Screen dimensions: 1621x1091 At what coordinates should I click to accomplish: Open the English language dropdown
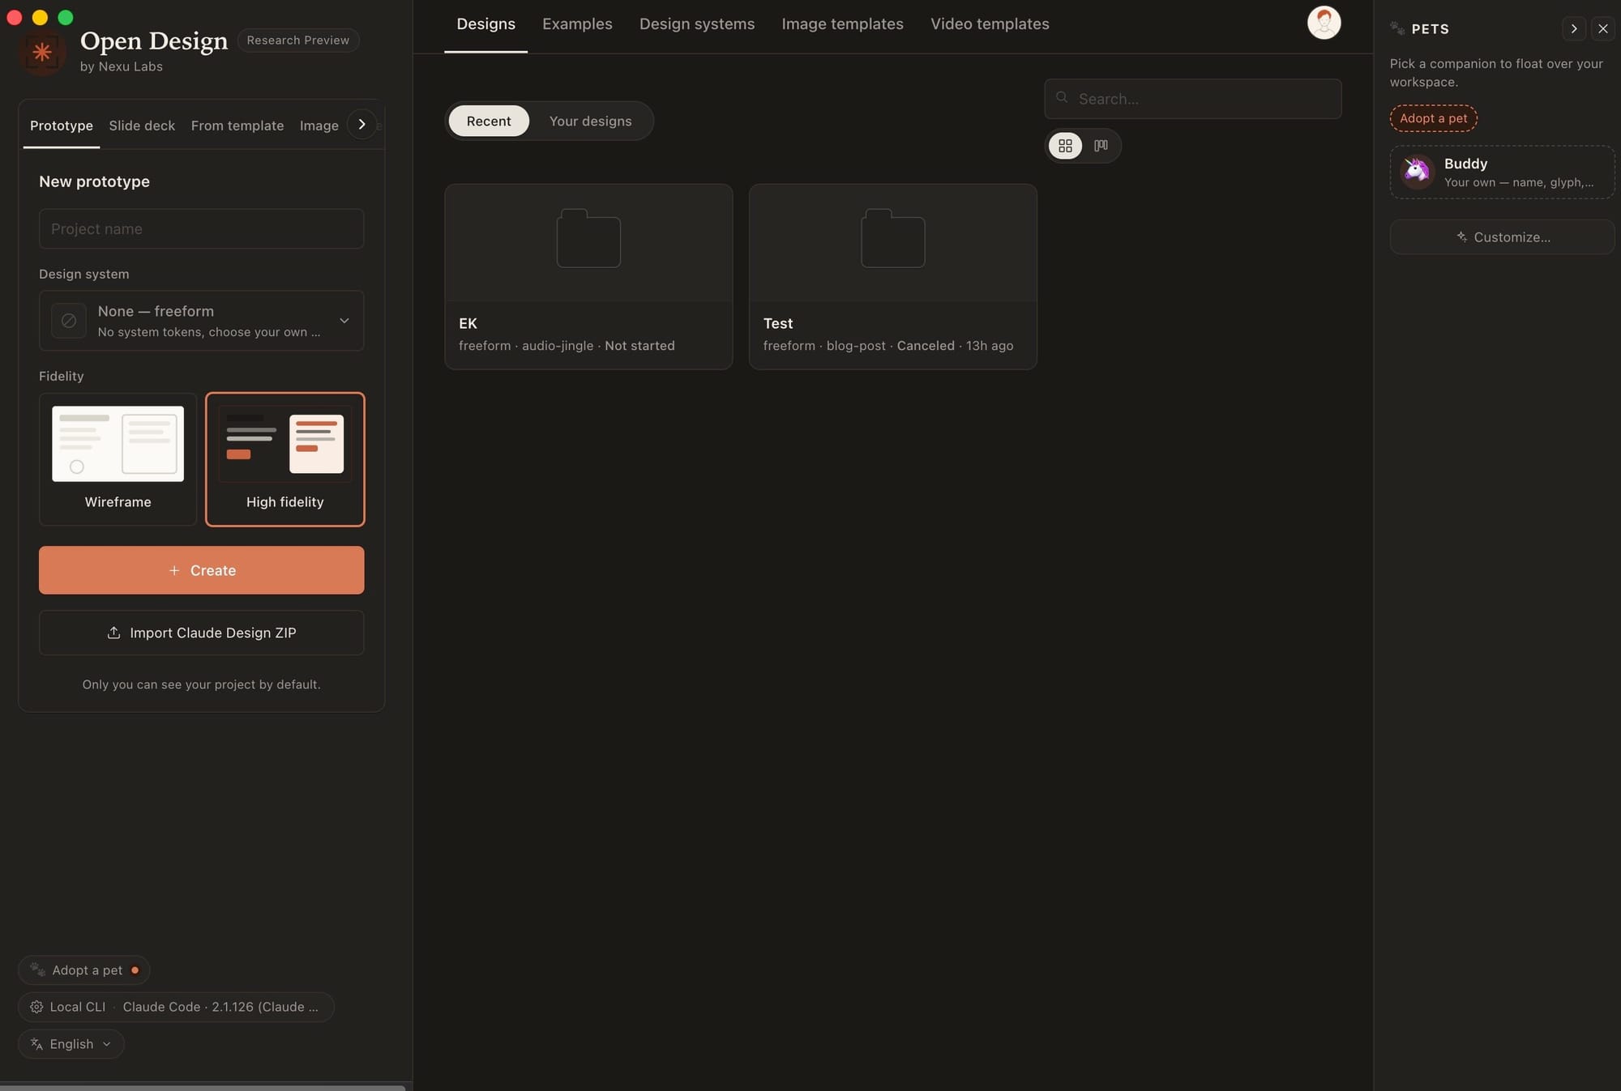(71, 1044)
